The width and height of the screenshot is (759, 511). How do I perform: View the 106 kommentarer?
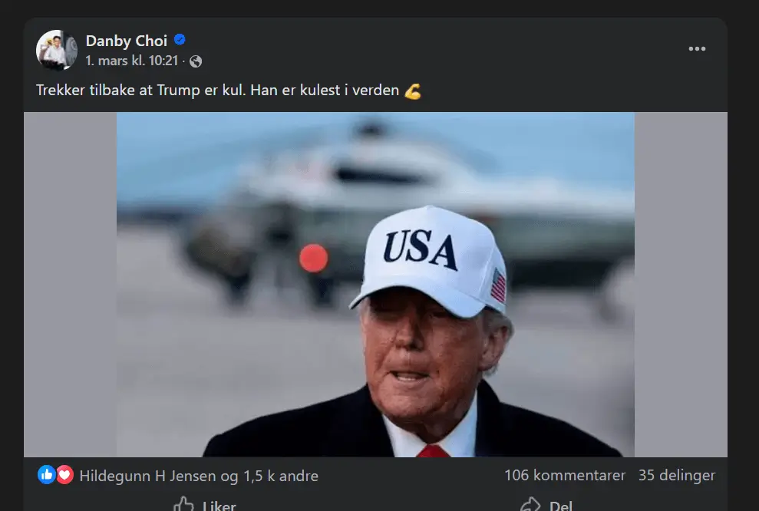click(565, 475)
